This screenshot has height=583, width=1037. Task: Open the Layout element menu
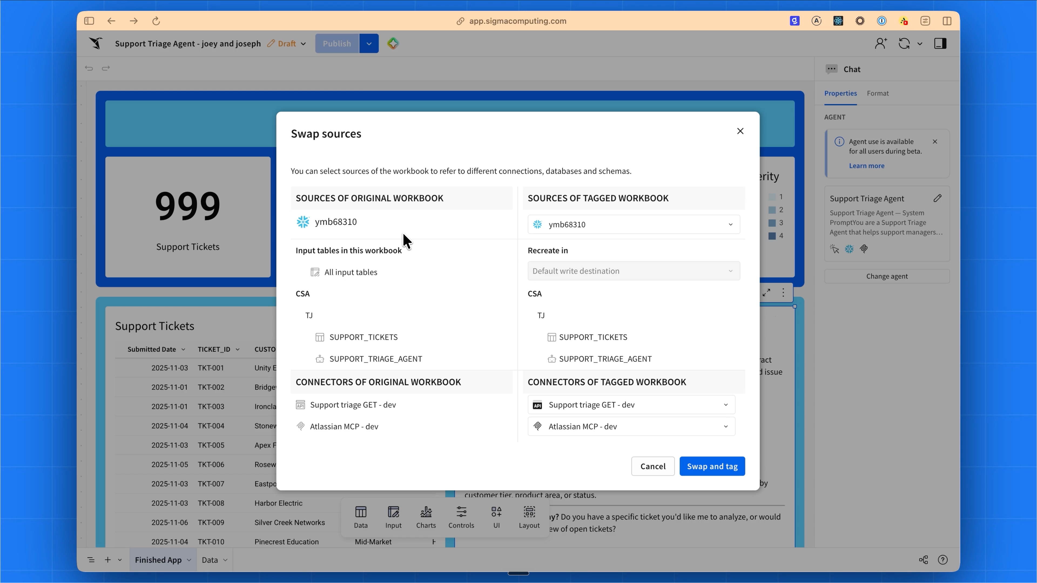tap(529, 517)
